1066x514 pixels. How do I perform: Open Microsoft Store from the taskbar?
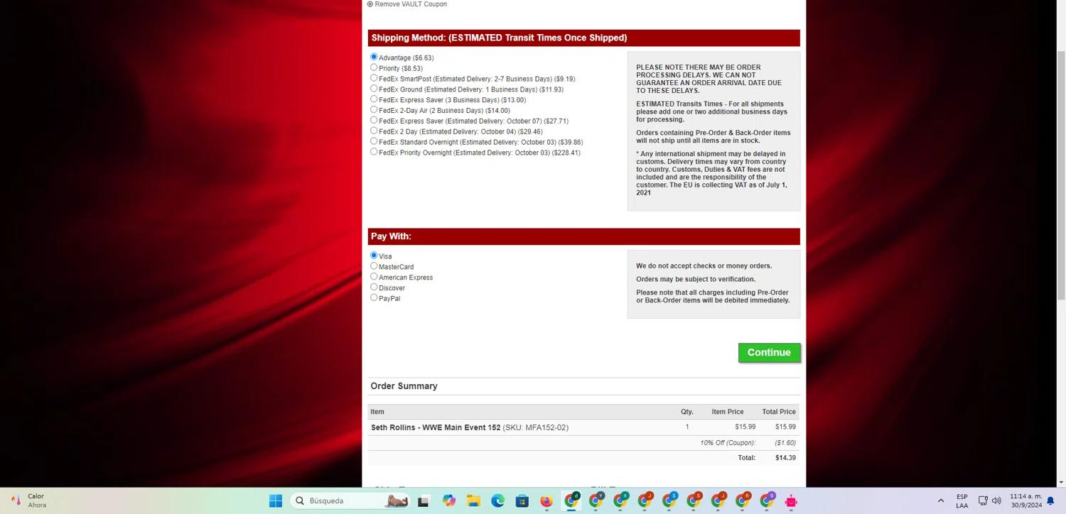point(522,501)
